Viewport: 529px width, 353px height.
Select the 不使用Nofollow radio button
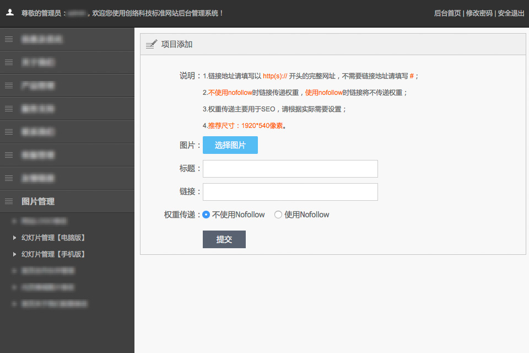tap(206, 215)
